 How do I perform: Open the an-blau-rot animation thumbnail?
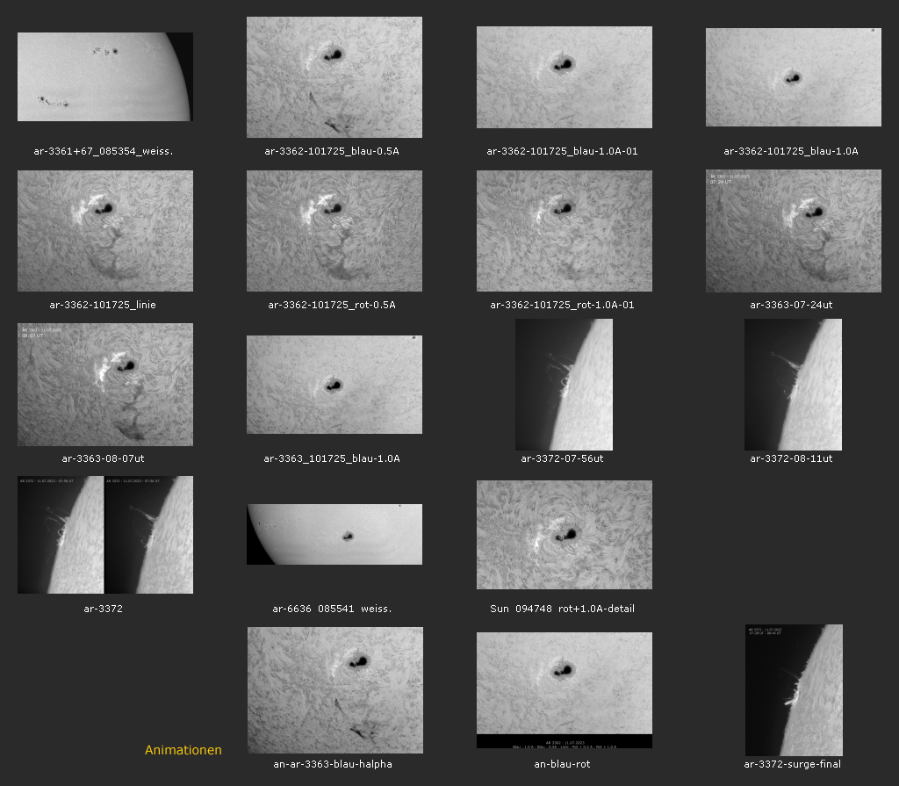(564, 690)
